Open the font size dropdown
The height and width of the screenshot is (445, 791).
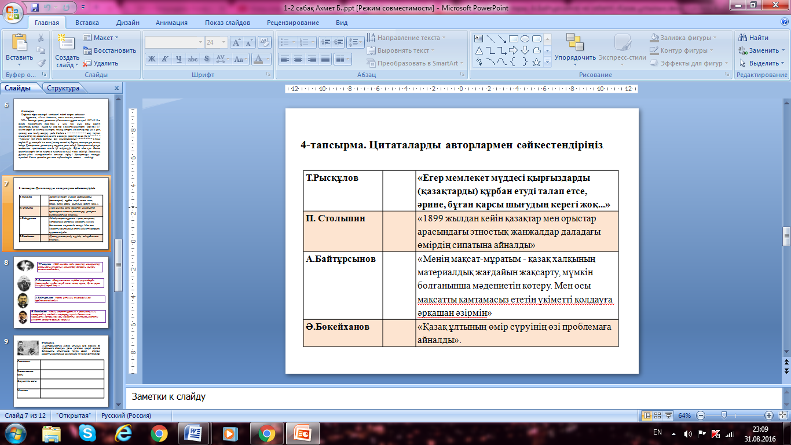tap(224, 42)
